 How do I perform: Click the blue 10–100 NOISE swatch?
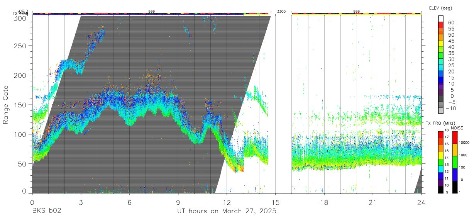(x=455, y=174)
